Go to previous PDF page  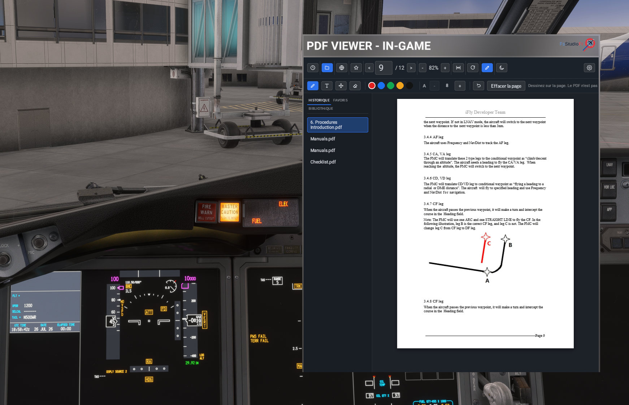(369, 68)
